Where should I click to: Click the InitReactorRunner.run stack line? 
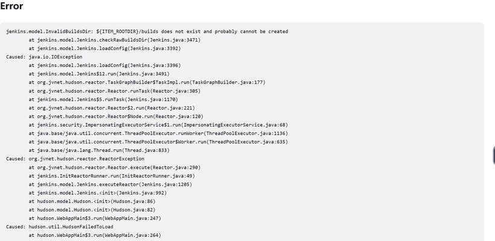[112, 176]
